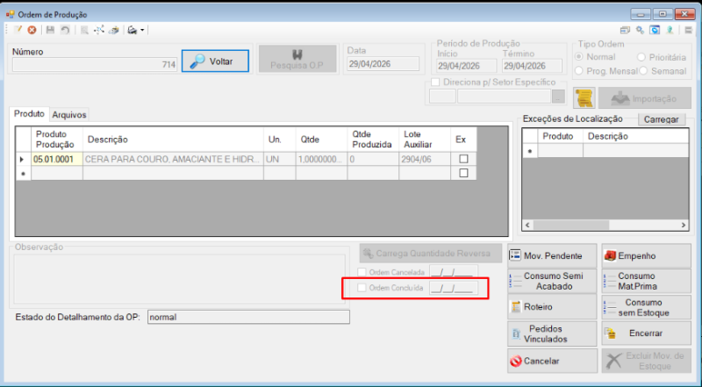Click the Início date field
This screenshot has height=387, width=702.
tap(467, 66)
